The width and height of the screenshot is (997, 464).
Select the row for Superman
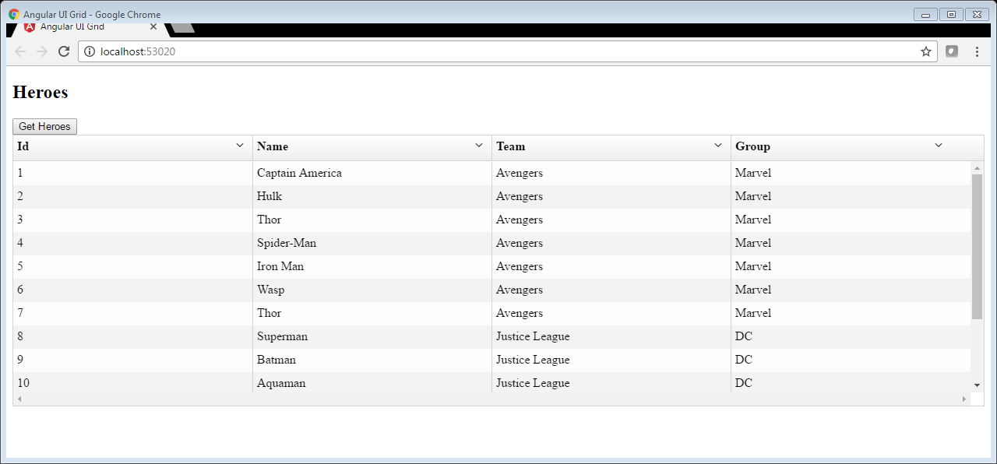[x=312, y=336]
